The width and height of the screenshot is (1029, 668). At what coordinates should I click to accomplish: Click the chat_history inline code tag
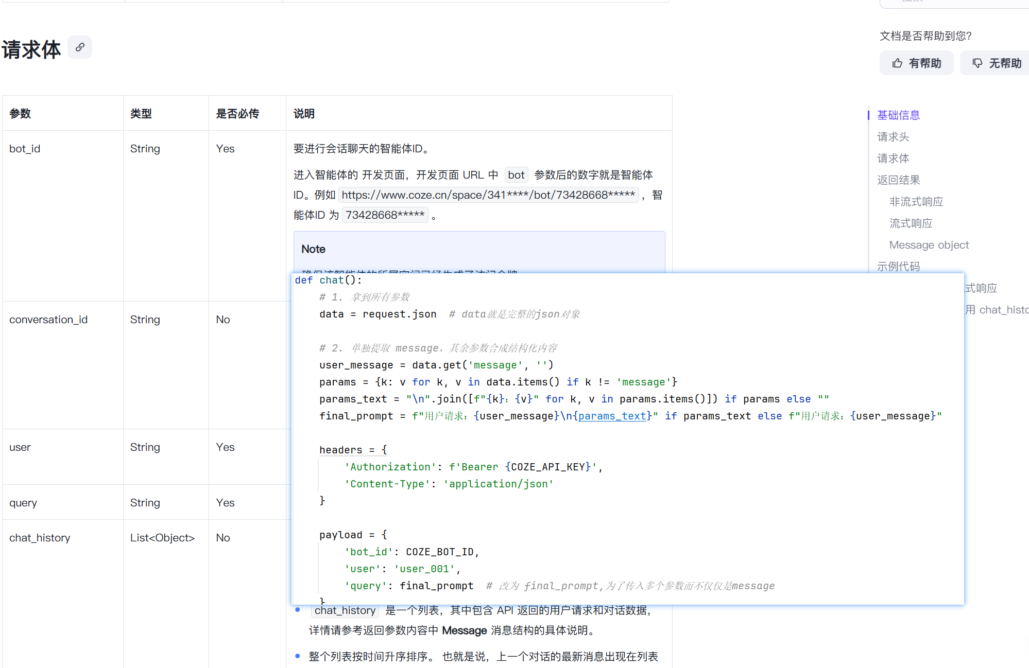pos(345,610)
